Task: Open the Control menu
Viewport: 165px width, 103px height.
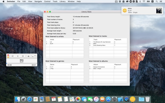Action: pos(47,1)
